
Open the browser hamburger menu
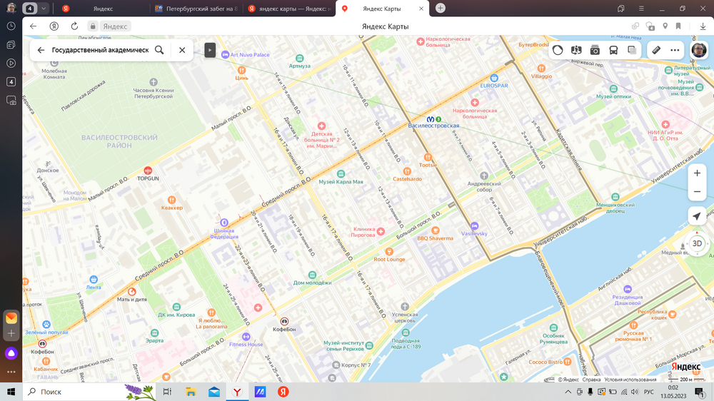click(x=641, y=9)
